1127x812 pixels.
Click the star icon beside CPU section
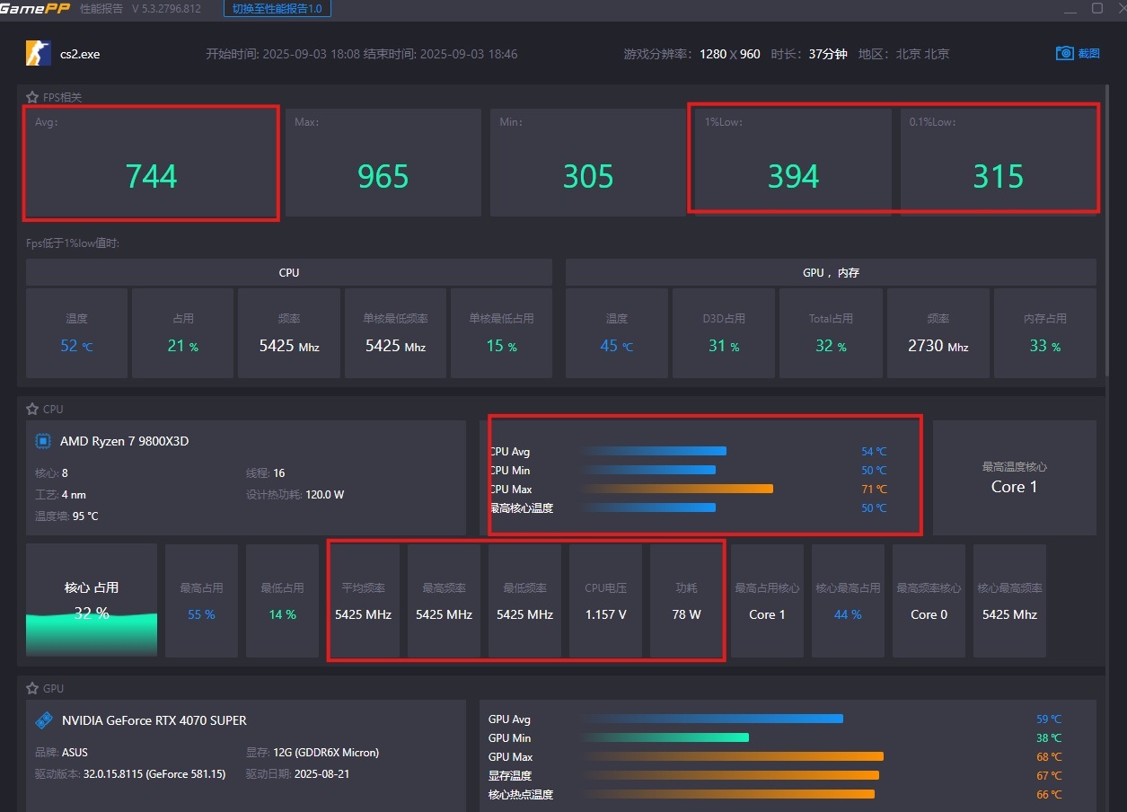click(x=32, y=409)
